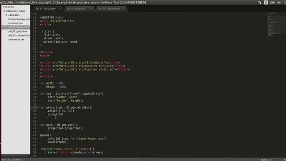This screenshot has height=161, width=286.
Task: Open br-states.json in the sidebar
Action: click(16, 23)
